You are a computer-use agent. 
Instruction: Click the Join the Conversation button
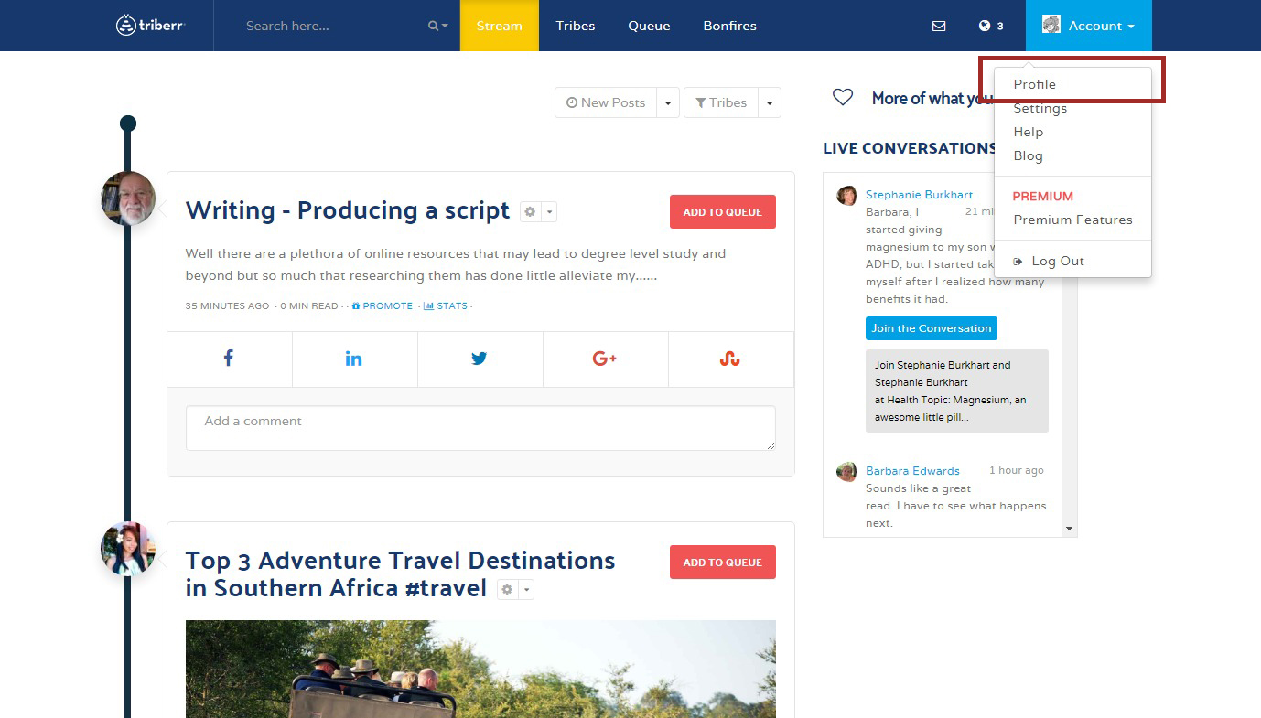tap(931, 328)
